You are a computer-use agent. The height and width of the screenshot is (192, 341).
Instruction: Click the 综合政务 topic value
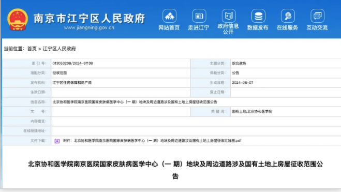[239, 63]
